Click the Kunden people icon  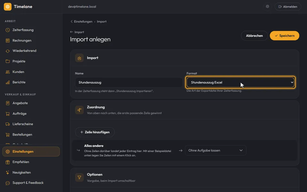click(x=8, y=72)
